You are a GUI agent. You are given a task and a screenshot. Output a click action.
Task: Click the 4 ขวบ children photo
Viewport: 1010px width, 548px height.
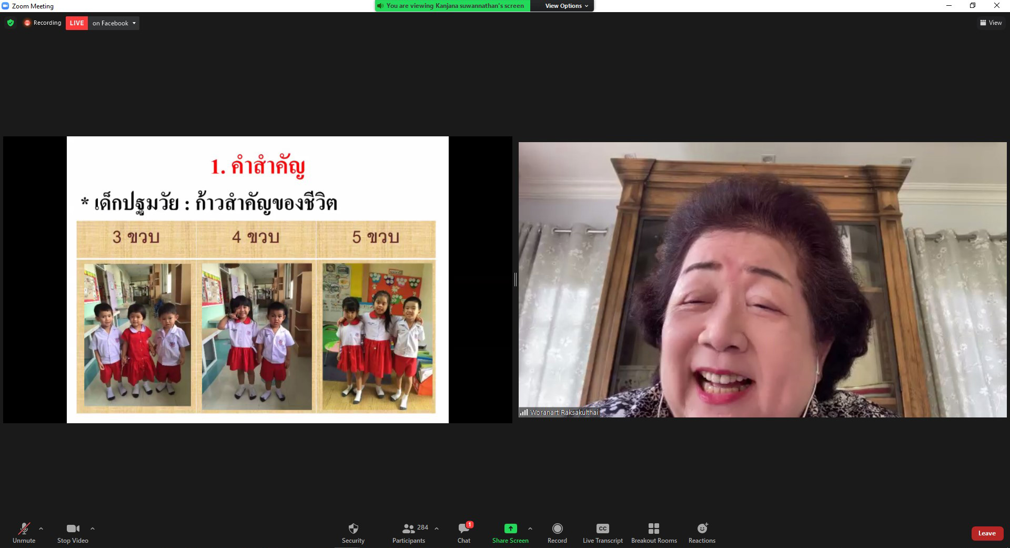tap(257, 336)
